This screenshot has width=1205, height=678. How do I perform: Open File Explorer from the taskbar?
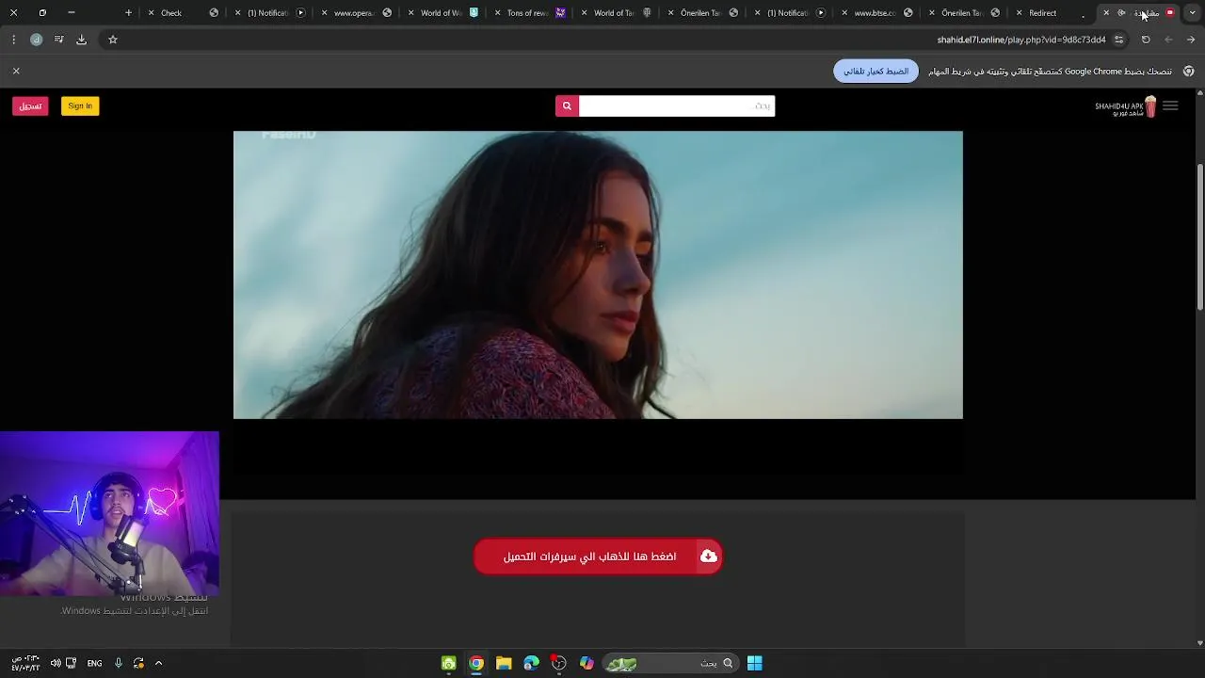504,663
